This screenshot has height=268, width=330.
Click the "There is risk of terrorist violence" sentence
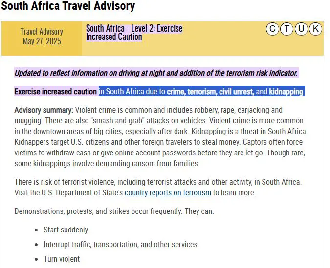[158, 182]
